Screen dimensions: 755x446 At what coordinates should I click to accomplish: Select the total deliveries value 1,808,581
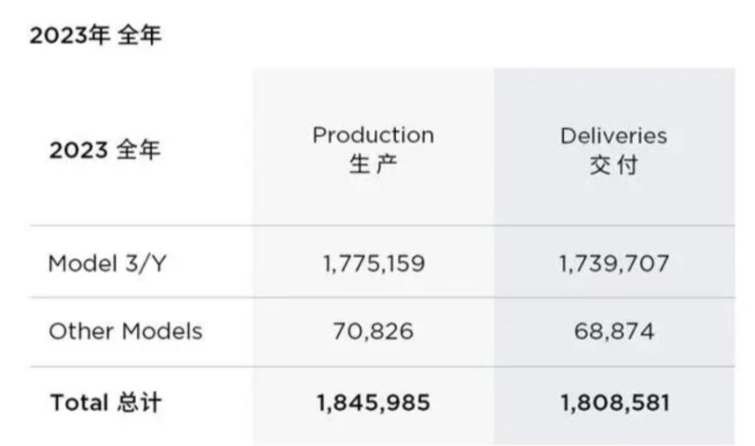coord(614,403)
